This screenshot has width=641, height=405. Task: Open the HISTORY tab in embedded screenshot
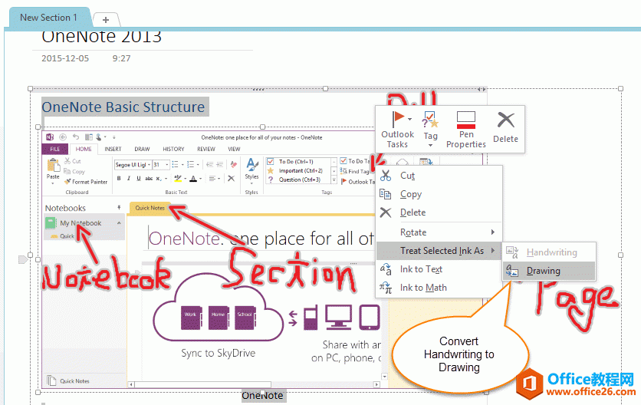[x=173, y=150]
